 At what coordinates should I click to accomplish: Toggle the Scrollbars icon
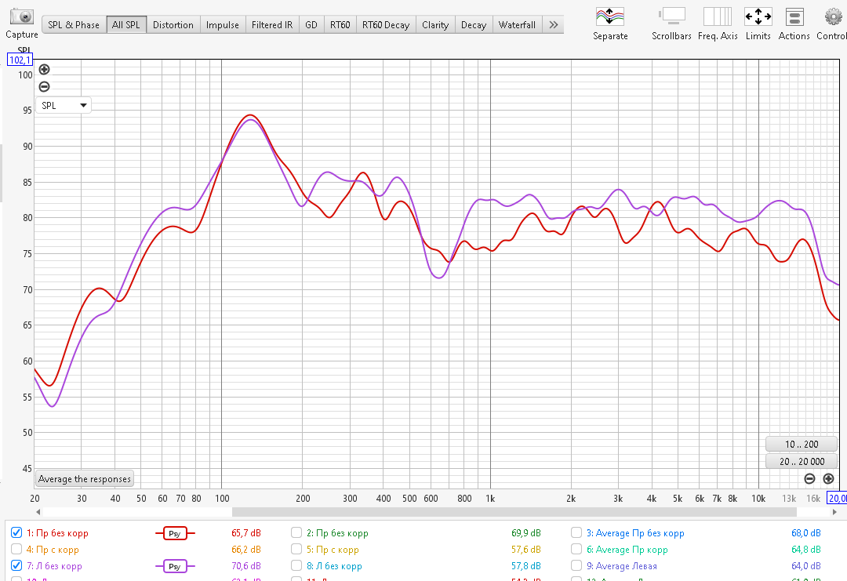pos(671,16)
